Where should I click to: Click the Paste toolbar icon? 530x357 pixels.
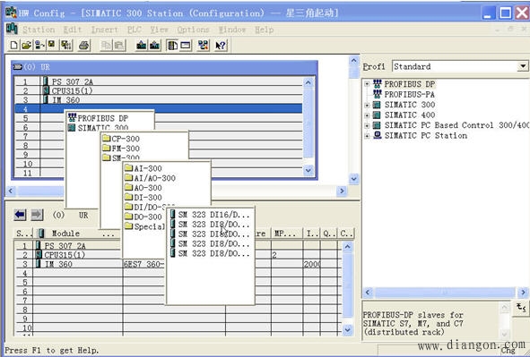(x=119, y=45)
